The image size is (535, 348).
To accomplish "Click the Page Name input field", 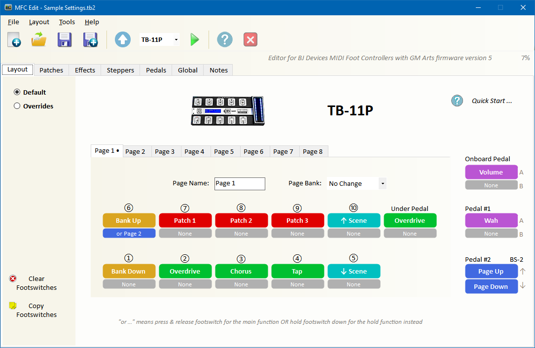I will (x=240, y=183).
